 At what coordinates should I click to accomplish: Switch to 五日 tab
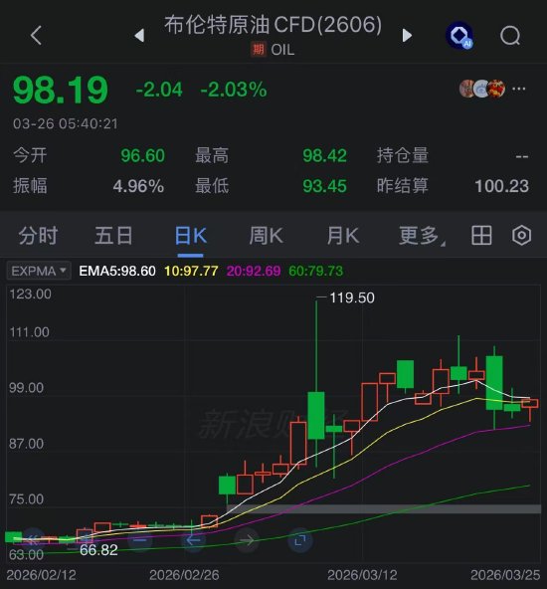113,236
